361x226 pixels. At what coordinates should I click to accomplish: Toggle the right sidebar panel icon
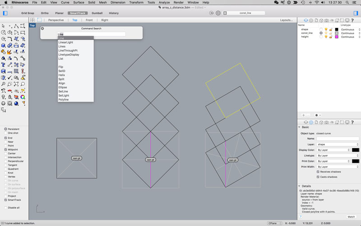click(x=356, y=13)
